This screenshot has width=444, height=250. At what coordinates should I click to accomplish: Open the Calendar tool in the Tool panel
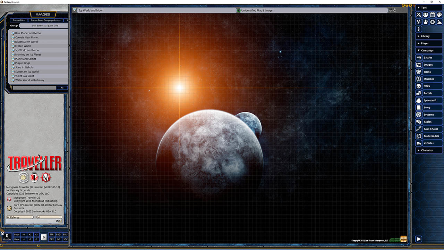pos(433,15)
